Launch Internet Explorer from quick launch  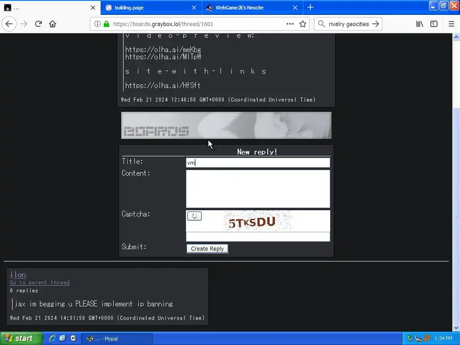[x=53, y=339]
